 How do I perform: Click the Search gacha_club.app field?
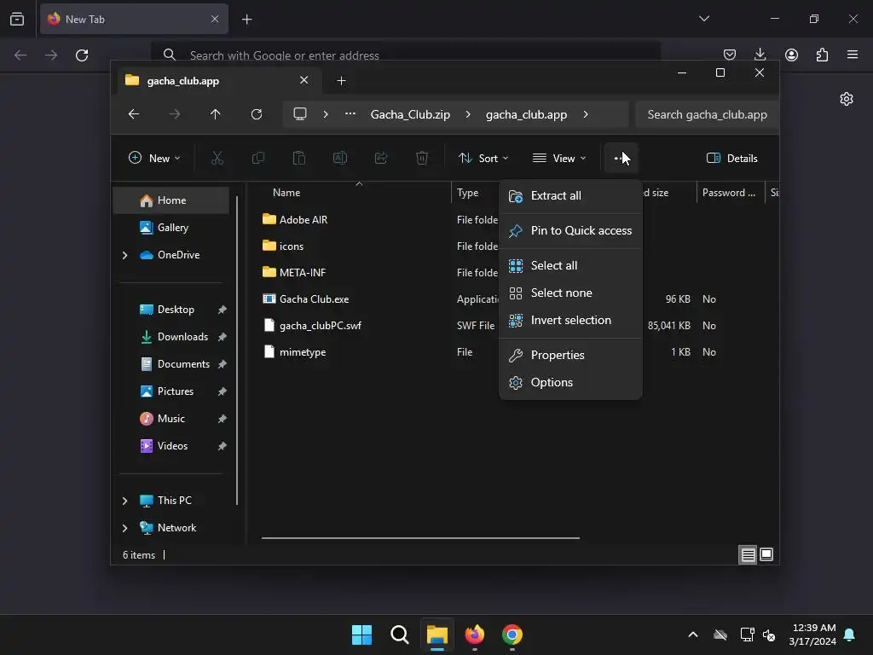click(707, 114)
